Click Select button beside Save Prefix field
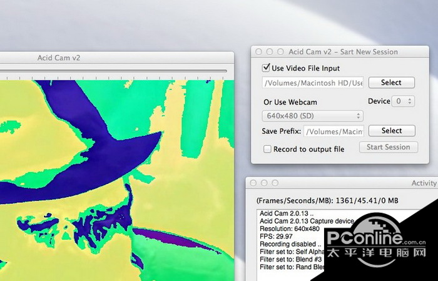The height and width of the screenshot is (281, 438). (x=392, y=130)
